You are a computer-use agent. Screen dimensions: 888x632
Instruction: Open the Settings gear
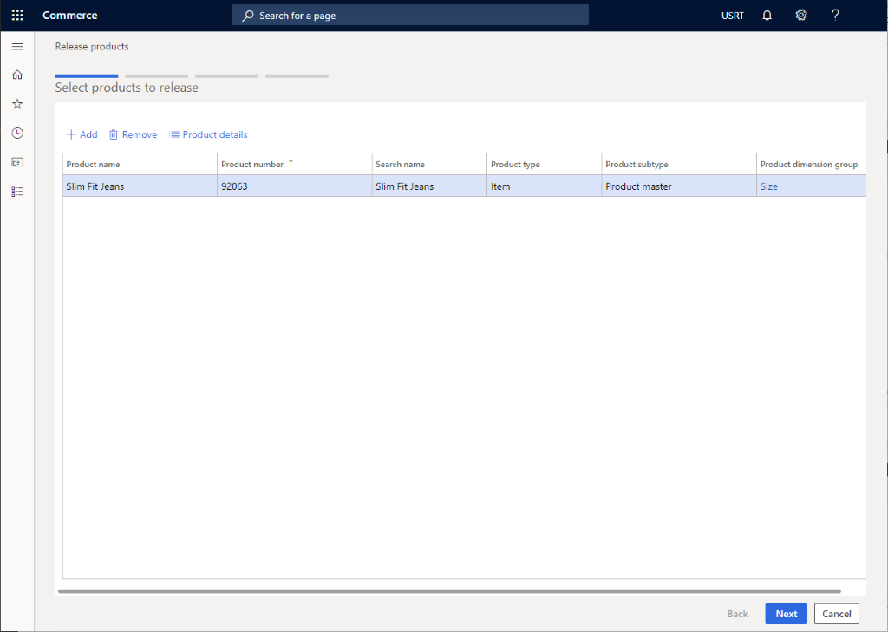pyautogui.click(x=800, y=15)
